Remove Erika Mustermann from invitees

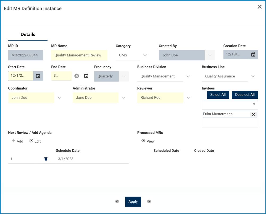(x=253, y=114)
